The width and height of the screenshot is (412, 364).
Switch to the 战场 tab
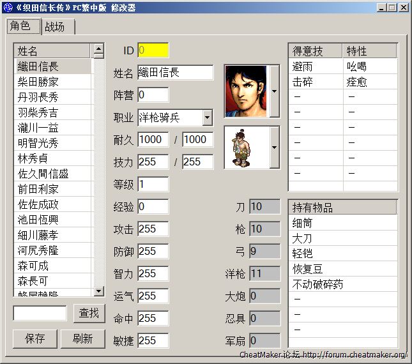click(x=59, y=27)
